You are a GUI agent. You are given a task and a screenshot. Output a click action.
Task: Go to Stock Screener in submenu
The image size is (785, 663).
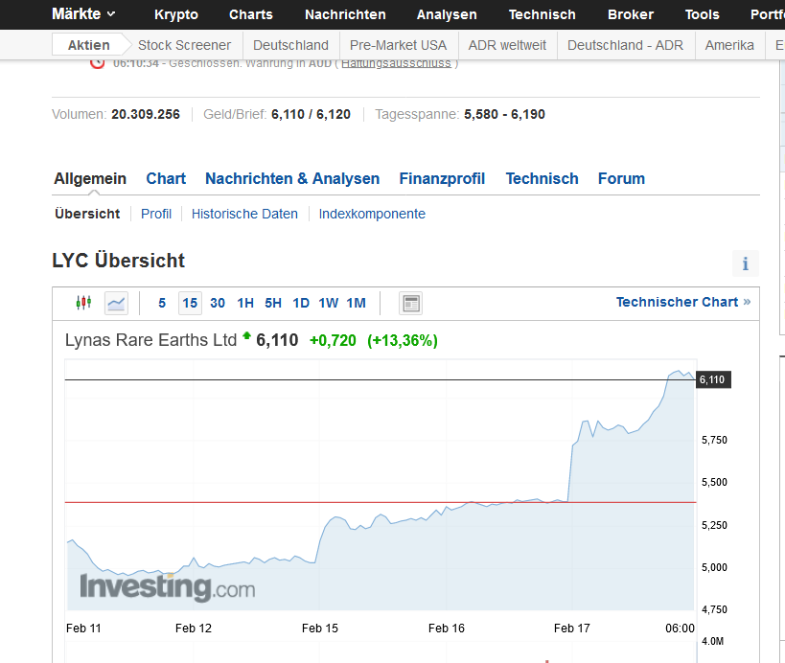(184, 45)
